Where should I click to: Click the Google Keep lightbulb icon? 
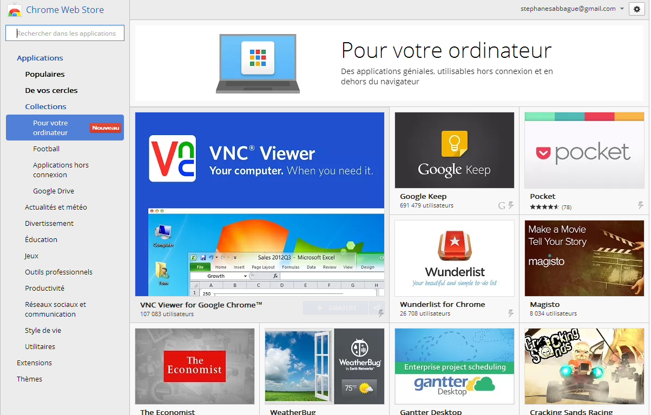click(455, 144)
